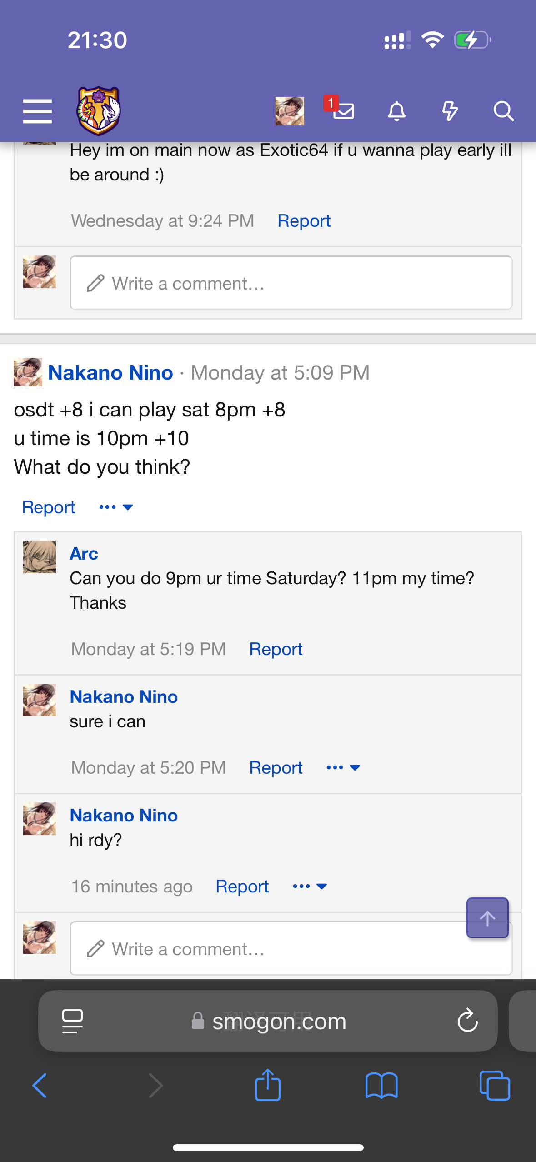Screen dimensions: 536x1162
Task: Go back to the previous page
Action: [x=40, y=1086]
